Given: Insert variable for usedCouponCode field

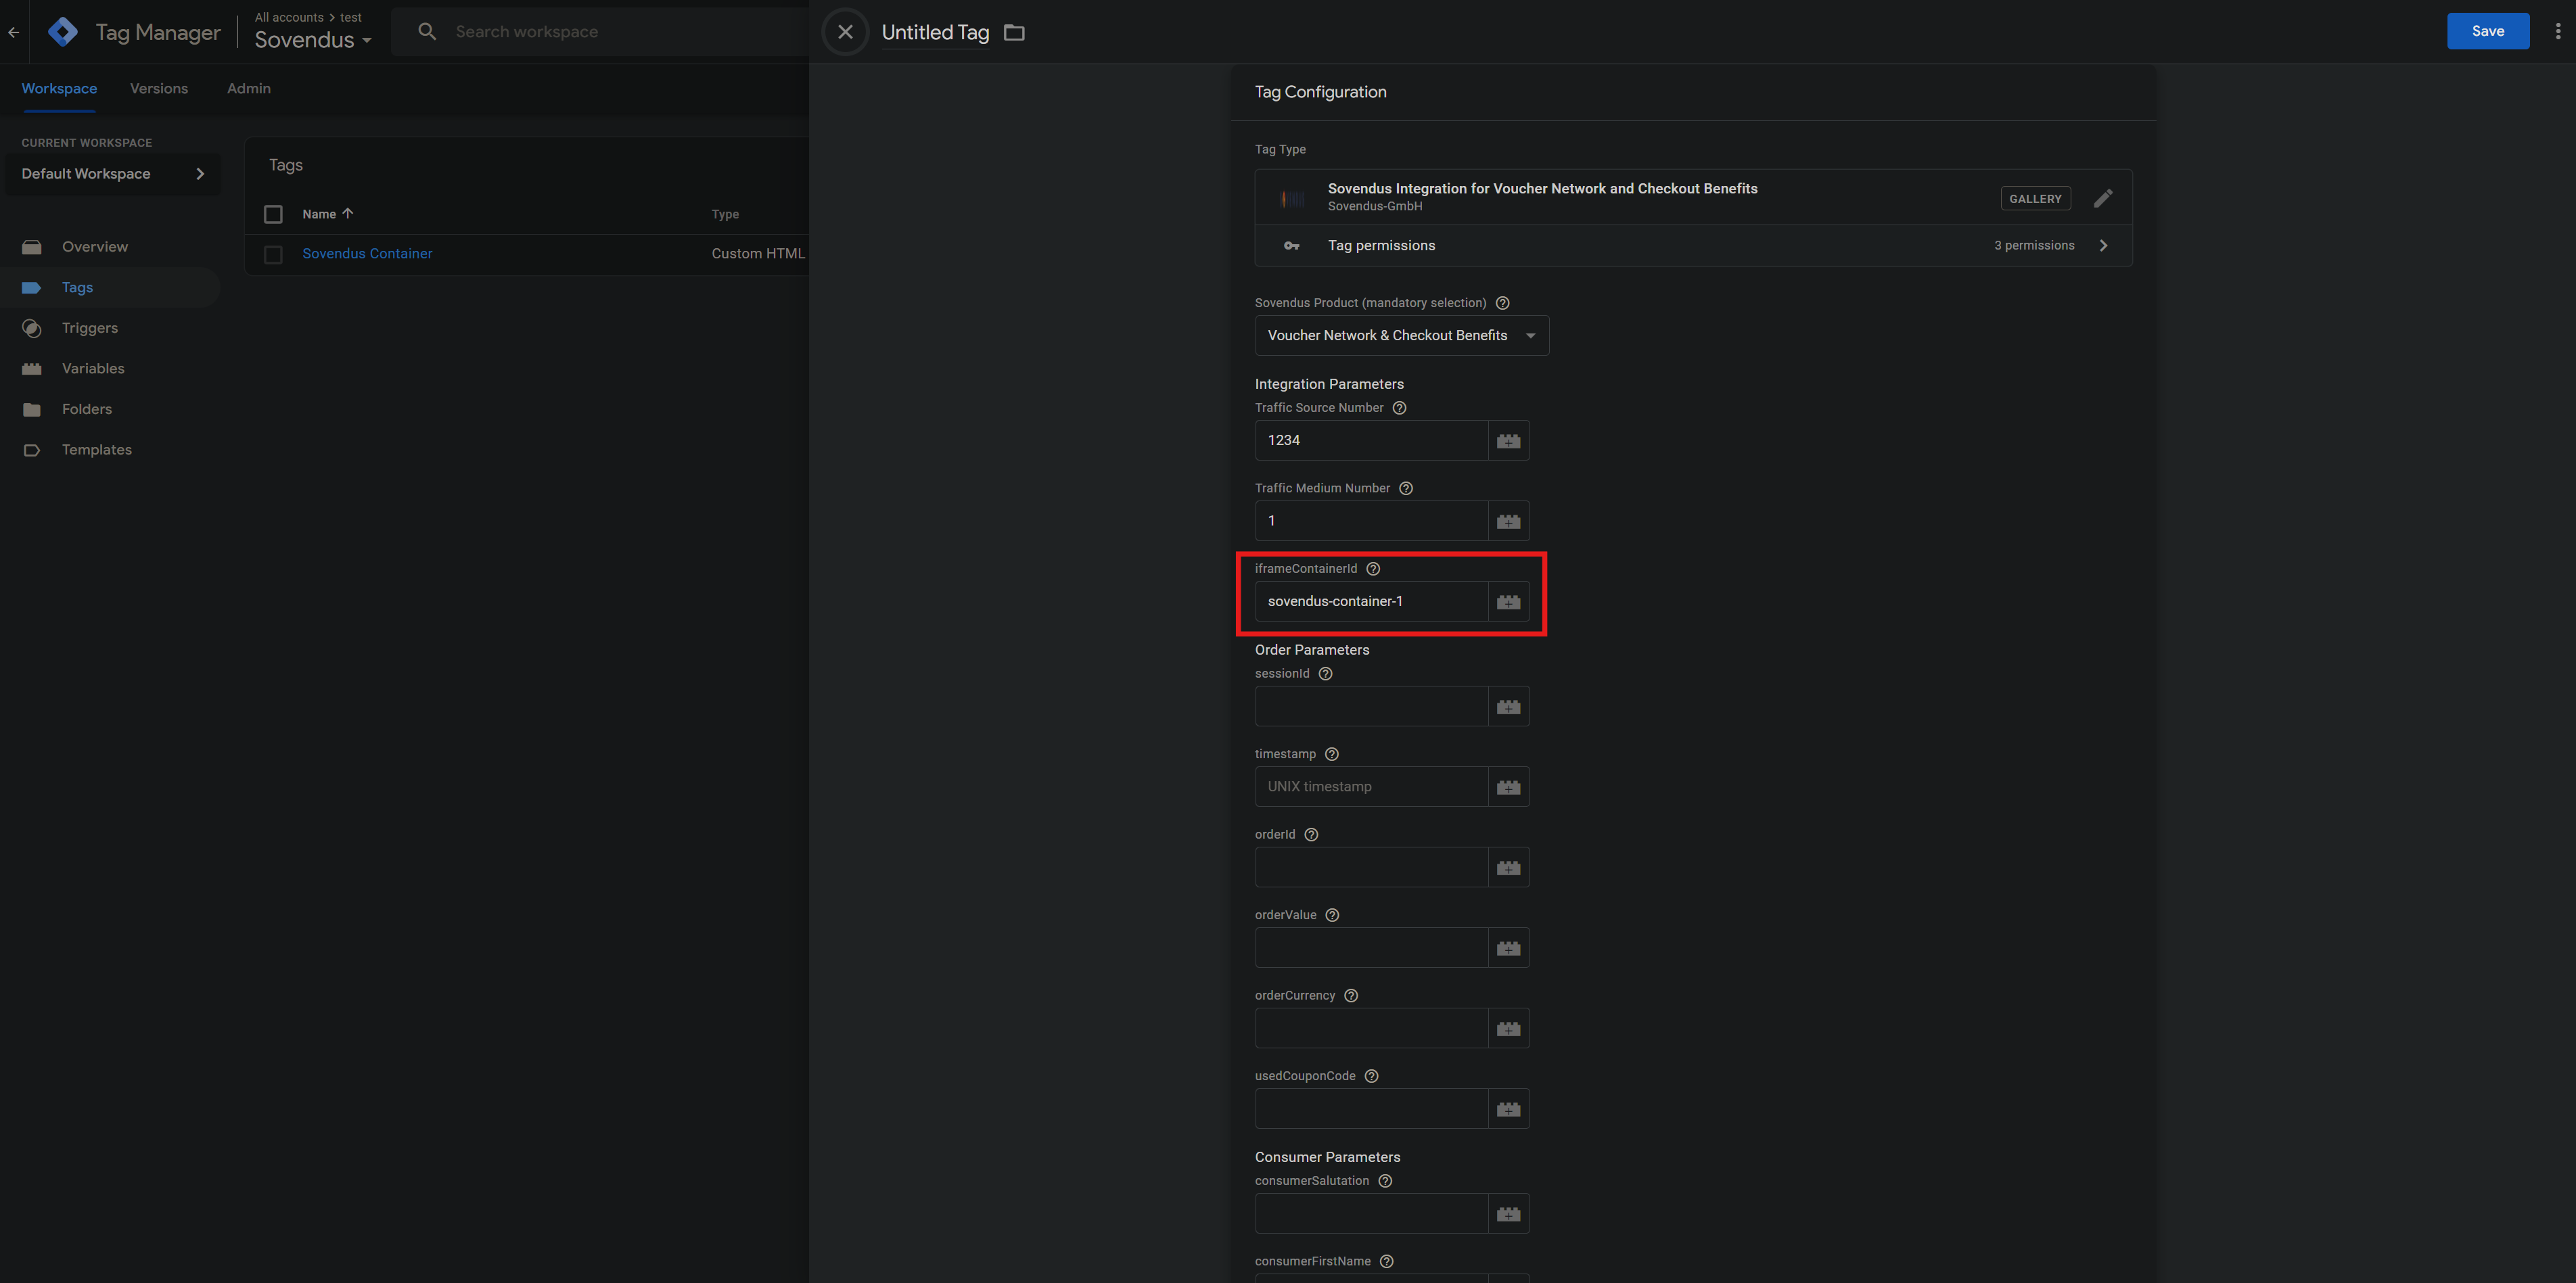Looking at the screenshot, I should (x=1508, y=1109).
